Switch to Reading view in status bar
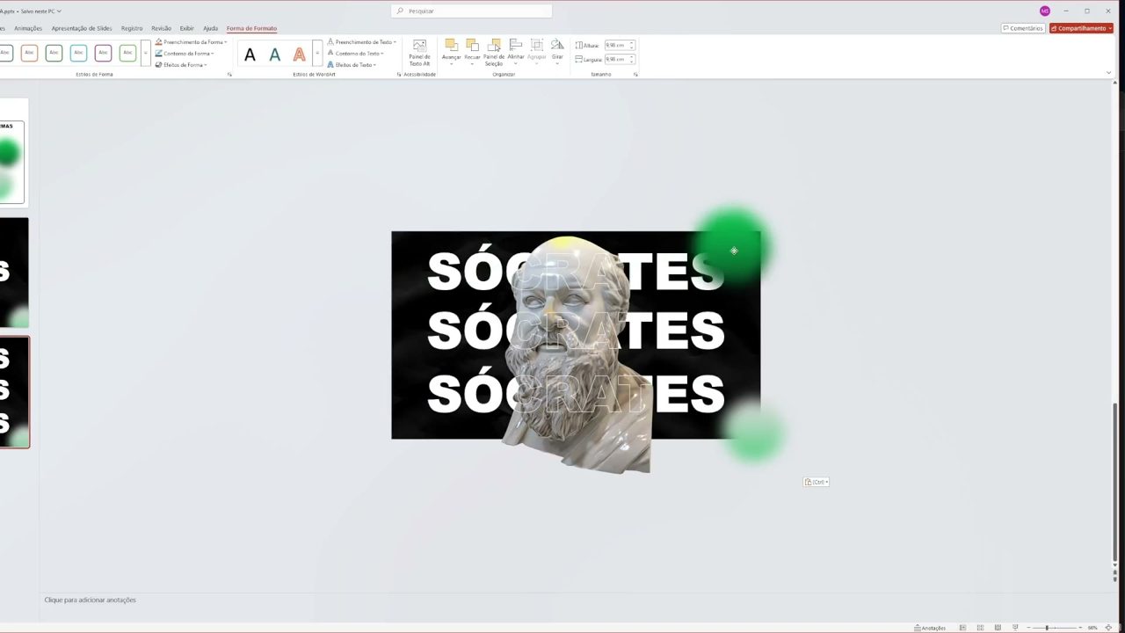 pos(998,628)
